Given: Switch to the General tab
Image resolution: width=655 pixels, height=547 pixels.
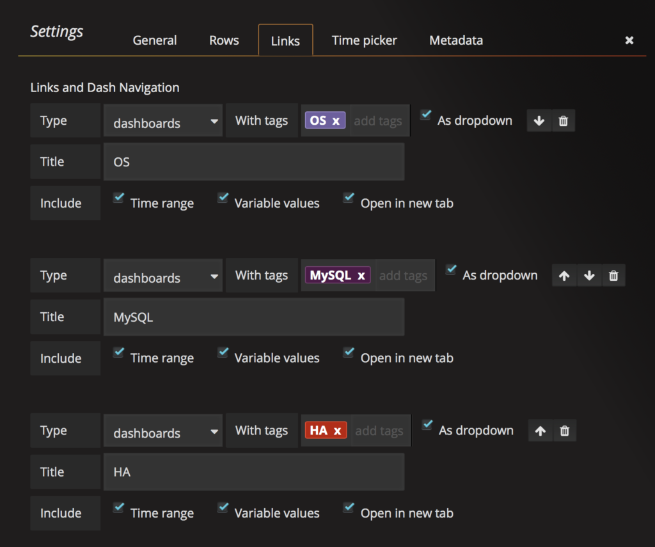Looking at the screenshot, I should [x=154, y=40].
